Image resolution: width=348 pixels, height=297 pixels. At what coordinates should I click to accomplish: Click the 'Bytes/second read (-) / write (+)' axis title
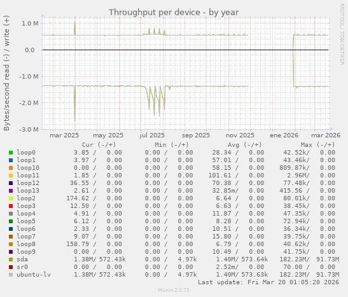click(x=6, y=73)
